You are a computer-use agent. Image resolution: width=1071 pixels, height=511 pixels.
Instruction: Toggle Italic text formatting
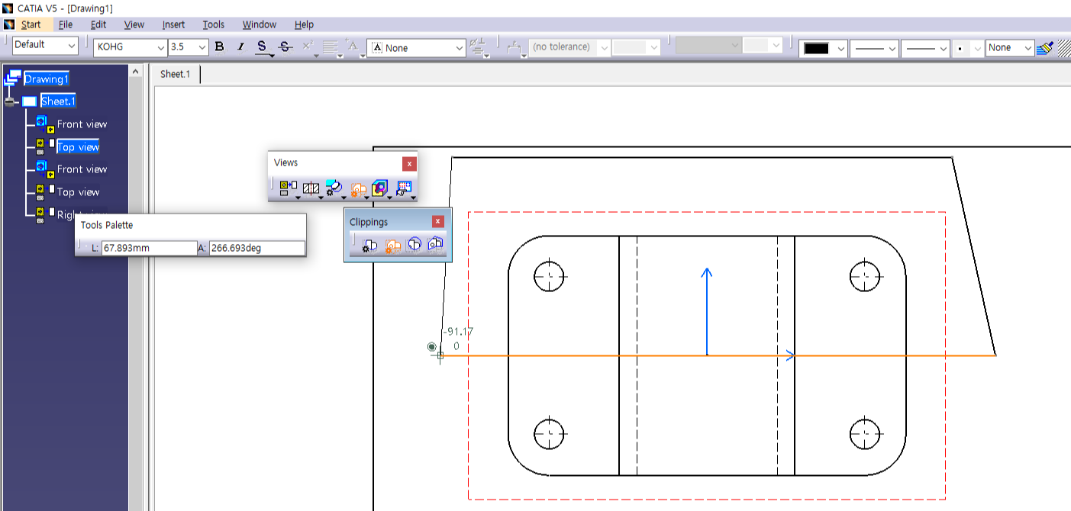(x=240, y=47)
